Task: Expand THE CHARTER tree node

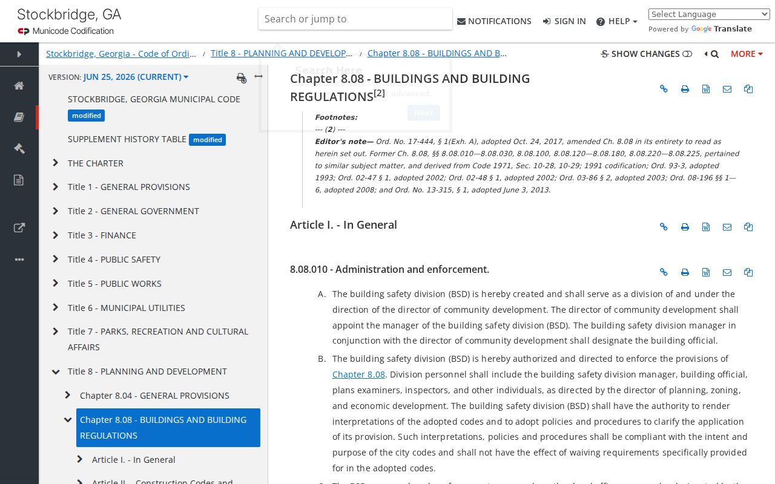Action: (x=55, y=163)
